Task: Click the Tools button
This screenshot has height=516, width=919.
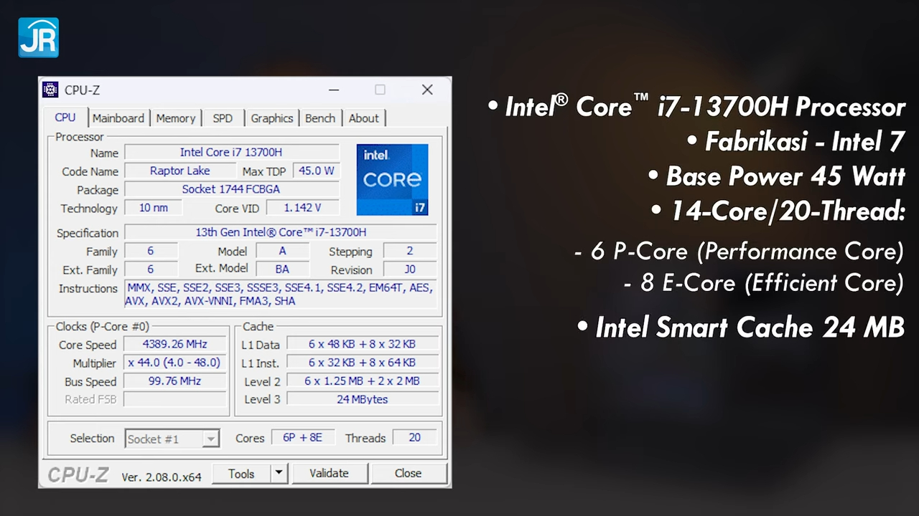Action: click(x=241, y=474)
